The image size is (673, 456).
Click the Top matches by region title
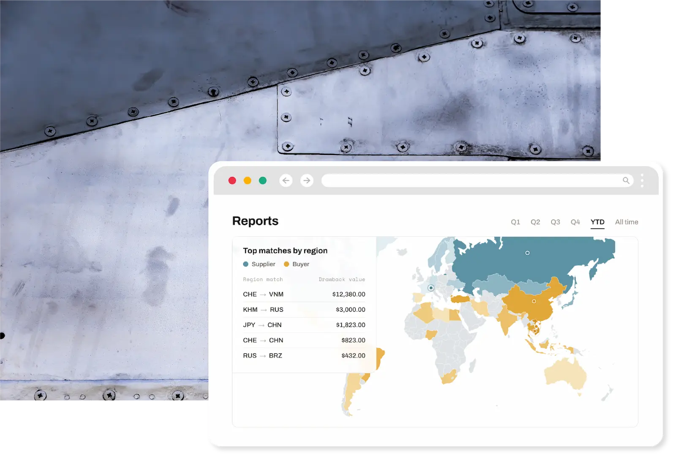285,251
